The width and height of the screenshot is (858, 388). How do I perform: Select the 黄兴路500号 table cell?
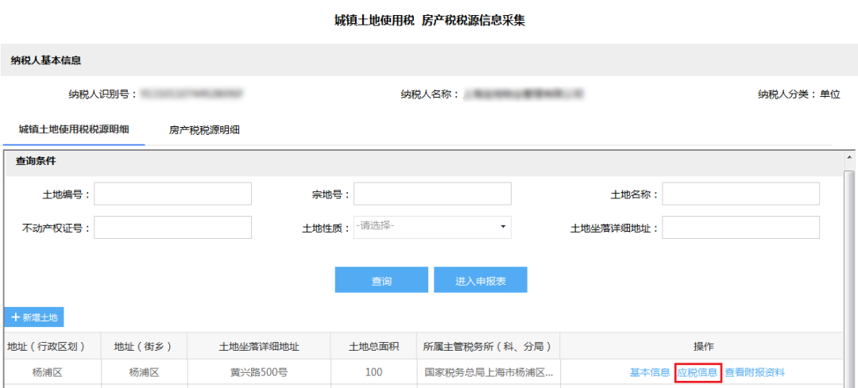pyautogui.click(x=259, y=372)
